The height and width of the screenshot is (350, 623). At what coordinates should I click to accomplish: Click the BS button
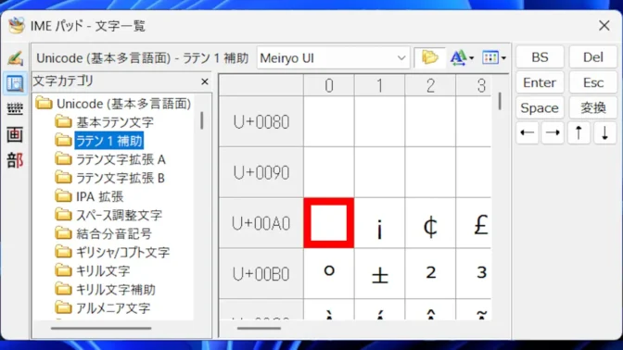[x=540, y=57]
